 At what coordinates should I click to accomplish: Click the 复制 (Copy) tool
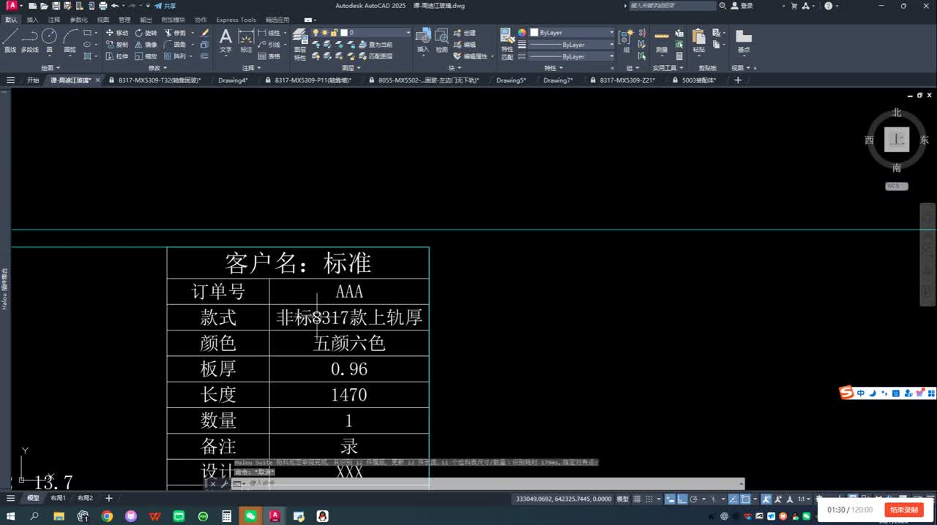tap(116, 45)
